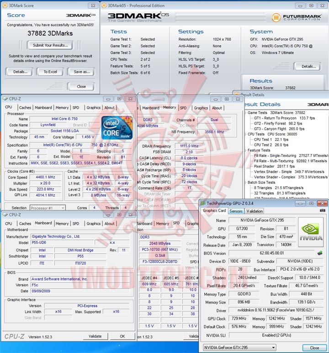Select GT1 - Return To Proxycon result
This screenshot has height=353, width=329.
tap(284, 118)
